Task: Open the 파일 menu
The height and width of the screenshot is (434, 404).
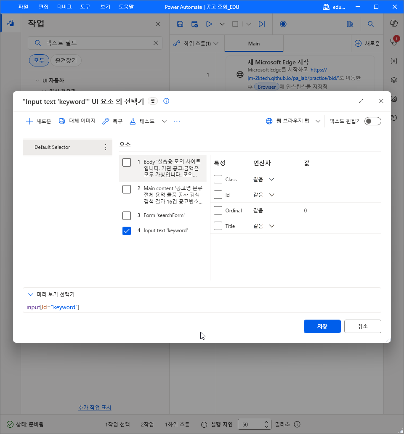Action: coord(23,7)
